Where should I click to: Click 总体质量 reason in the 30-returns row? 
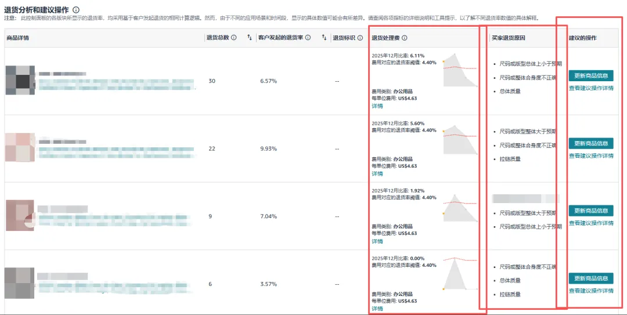click(x=510, y=91)
